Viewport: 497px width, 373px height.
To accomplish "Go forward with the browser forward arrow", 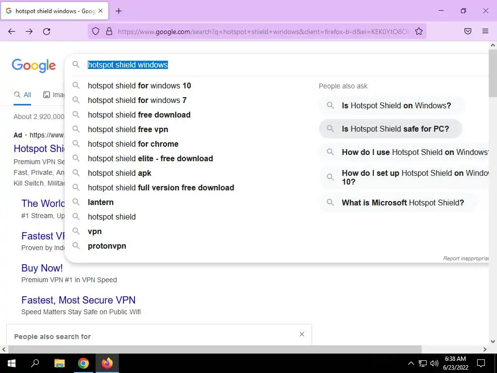I will click(x=29, y=31).
